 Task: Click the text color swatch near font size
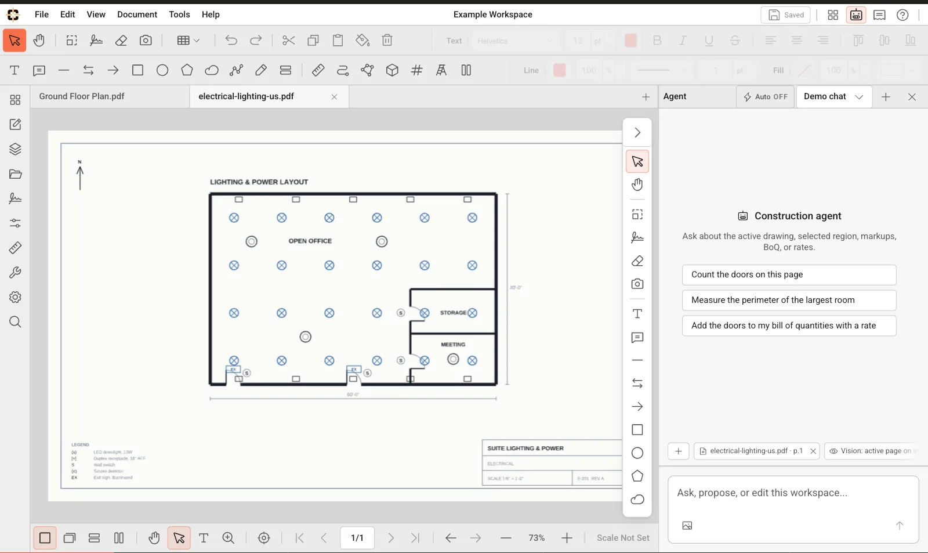point(631,41)
